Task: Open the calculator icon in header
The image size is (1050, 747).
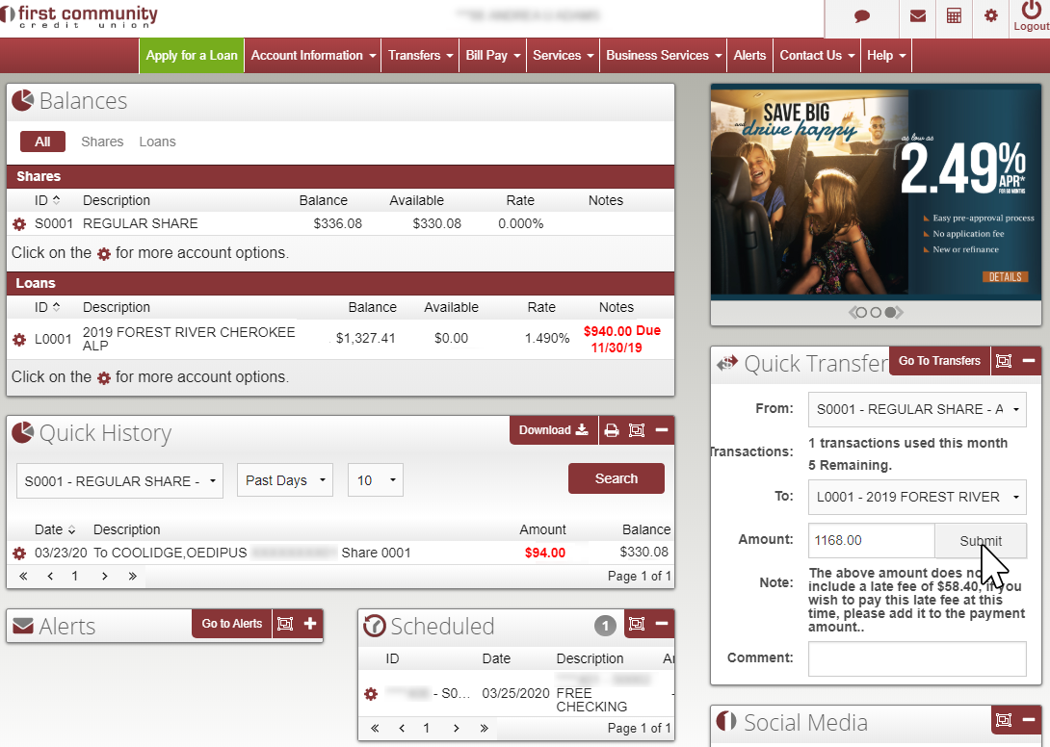Action: click(955, 16)
